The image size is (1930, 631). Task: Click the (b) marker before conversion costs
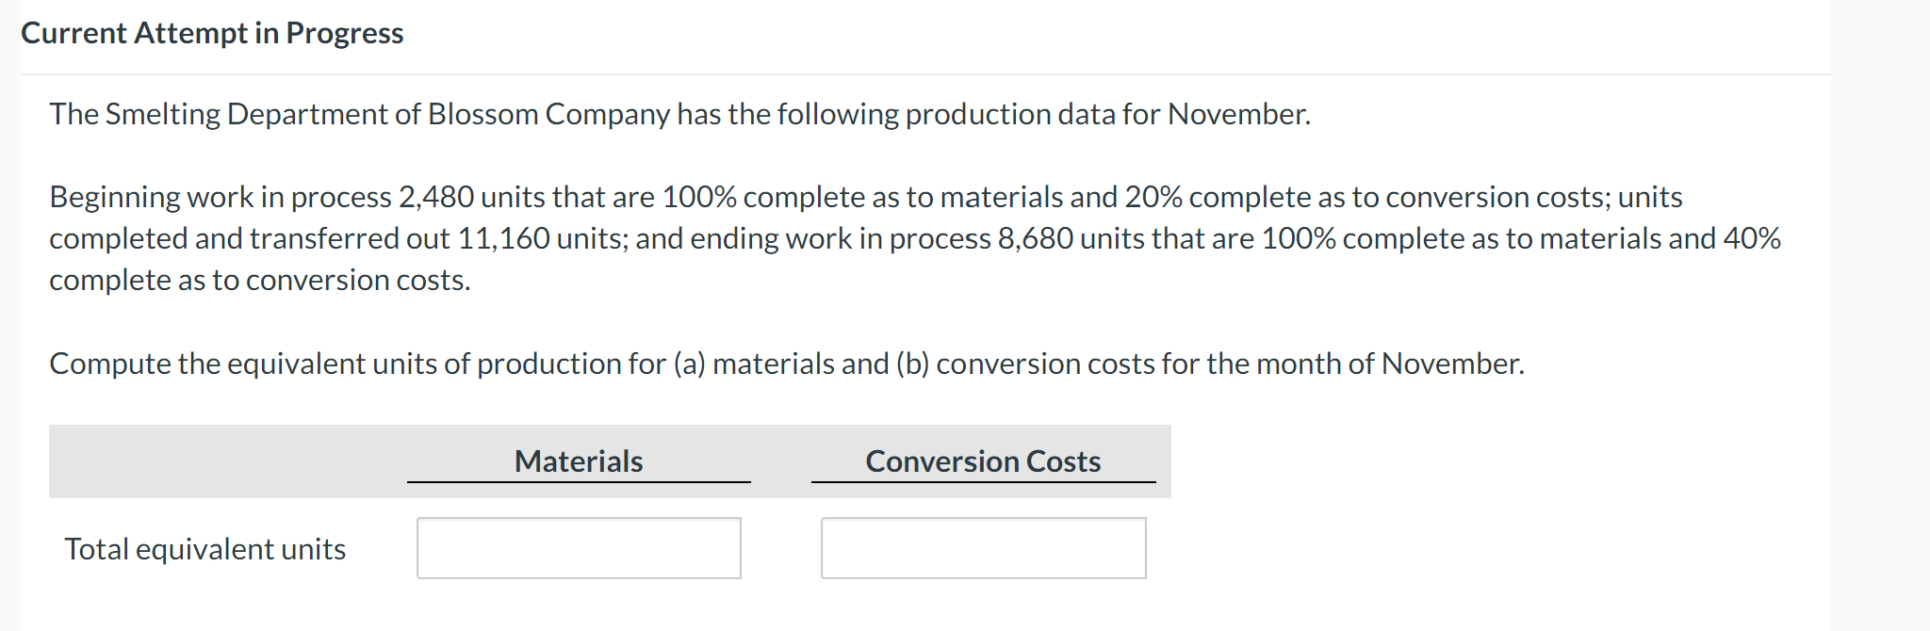pos(912,364)
